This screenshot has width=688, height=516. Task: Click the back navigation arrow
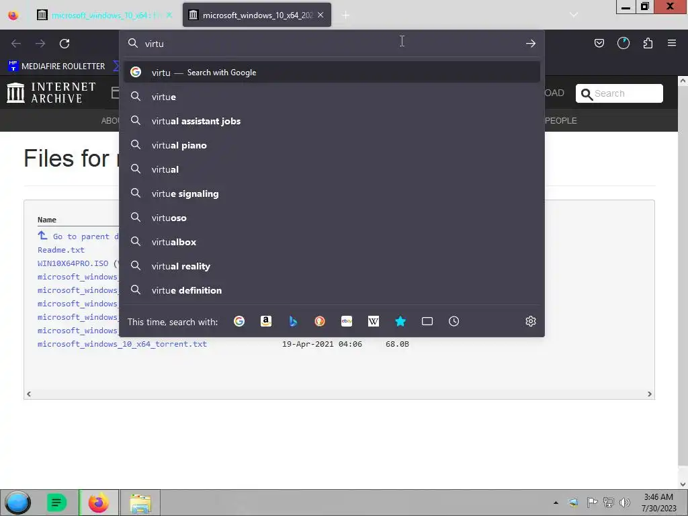16,44
